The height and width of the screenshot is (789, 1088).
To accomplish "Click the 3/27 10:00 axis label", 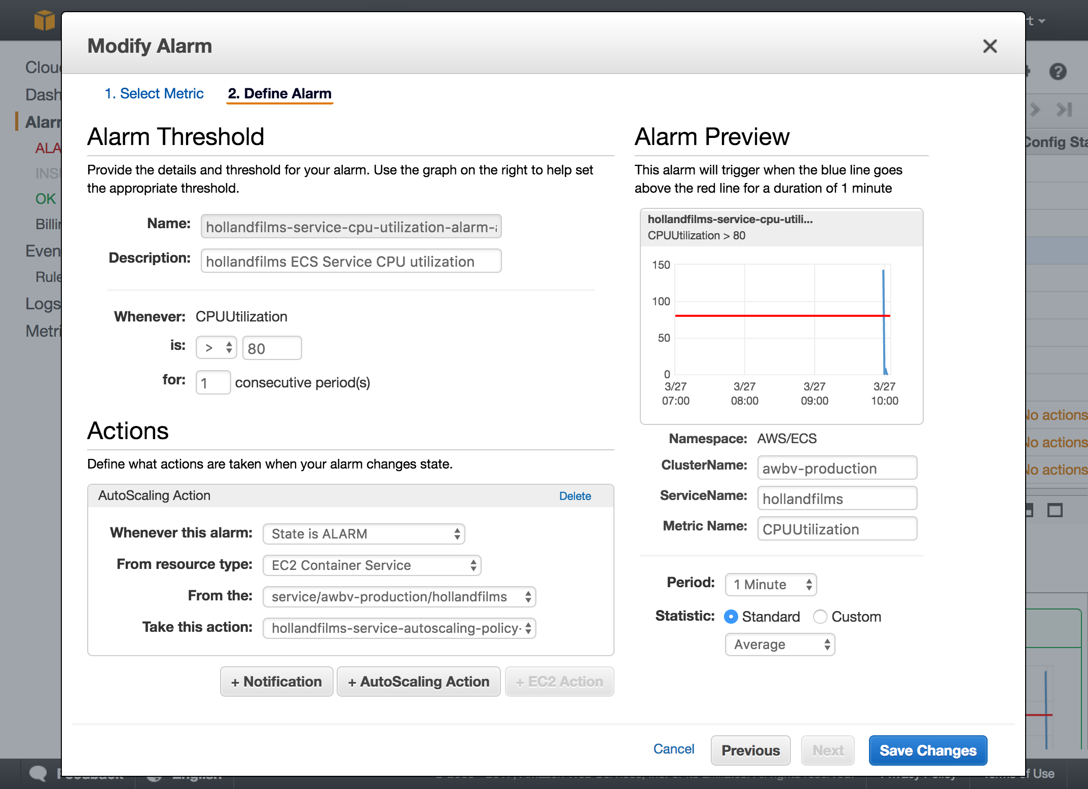I will coord(884,393).
